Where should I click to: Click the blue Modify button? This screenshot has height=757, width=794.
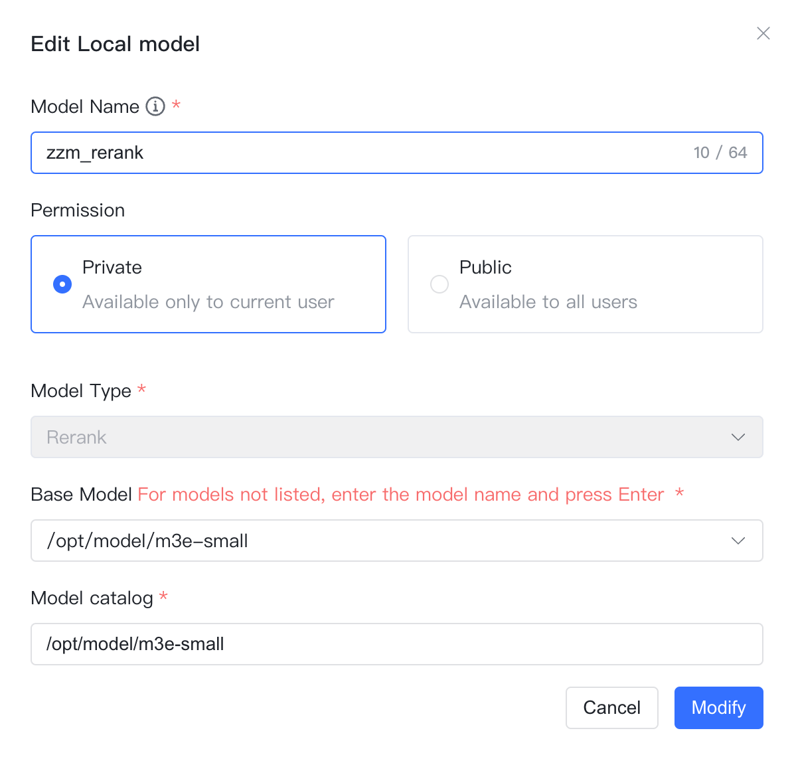point(718,708)
